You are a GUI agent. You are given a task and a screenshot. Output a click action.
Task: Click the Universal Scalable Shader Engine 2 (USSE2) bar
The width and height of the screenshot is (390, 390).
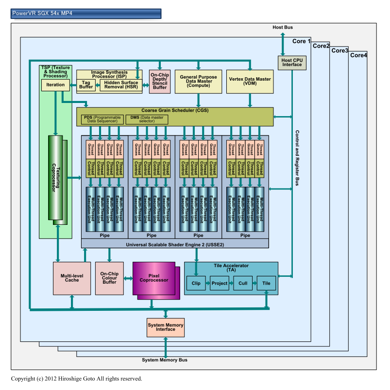[175, 243]
